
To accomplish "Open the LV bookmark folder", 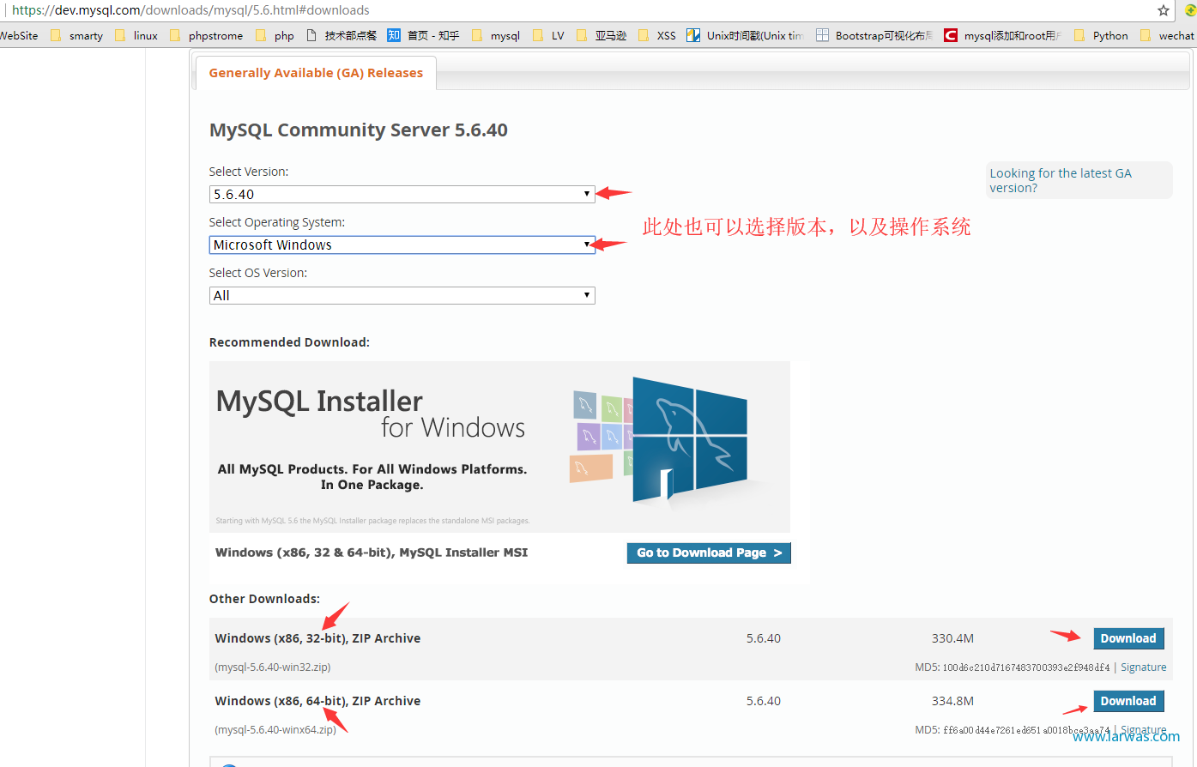I will 548,35.
